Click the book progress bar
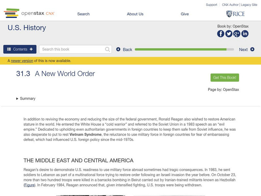The image size is (261, 196). click(184, 49)
